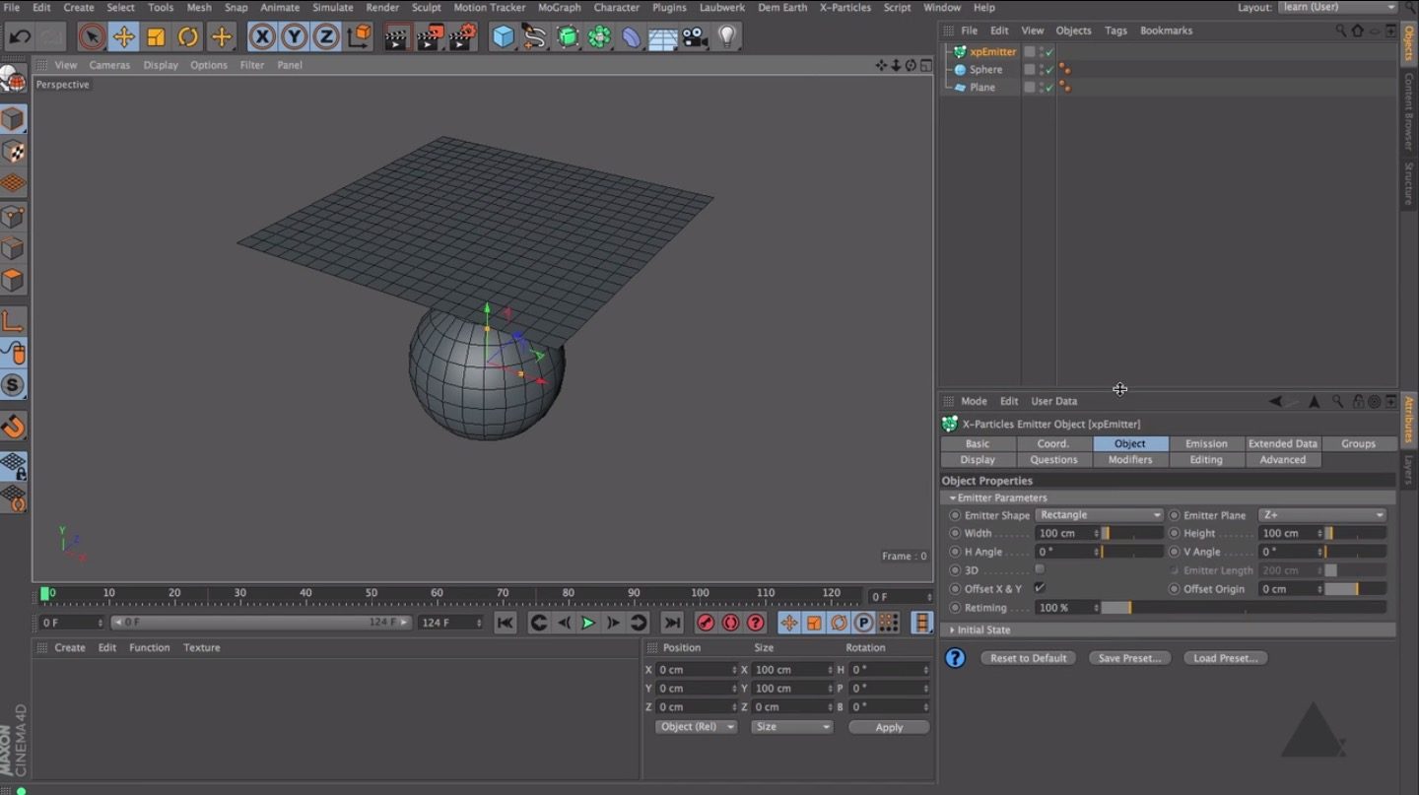Adjust the Width slider
1419x795 pixels.
click(x=1132, y=533)
